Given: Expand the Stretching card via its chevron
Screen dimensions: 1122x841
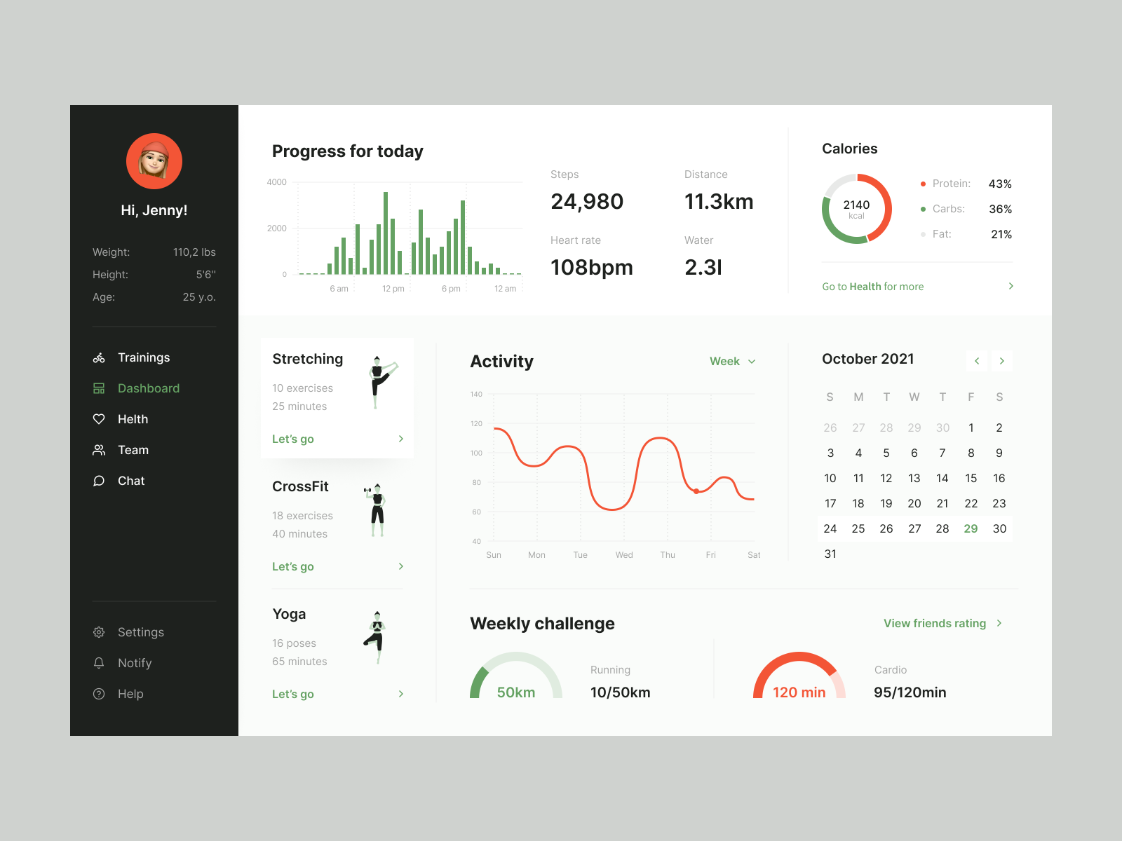Looking at the screenshot, I should (x=400, y=439).
